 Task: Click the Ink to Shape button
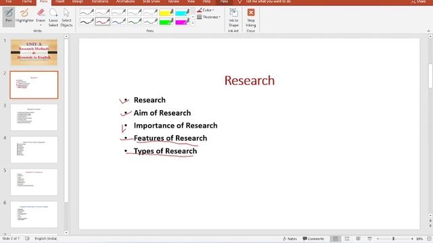click(x=233, y=18)
